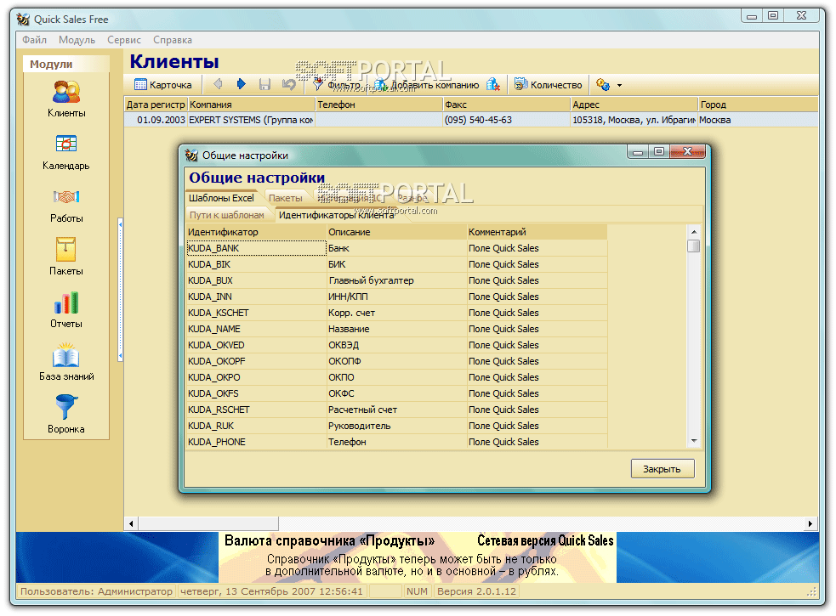Maximize the Общие настройки dialog
Viewport: 836px width, 616px height.
(x=659, y=151)
